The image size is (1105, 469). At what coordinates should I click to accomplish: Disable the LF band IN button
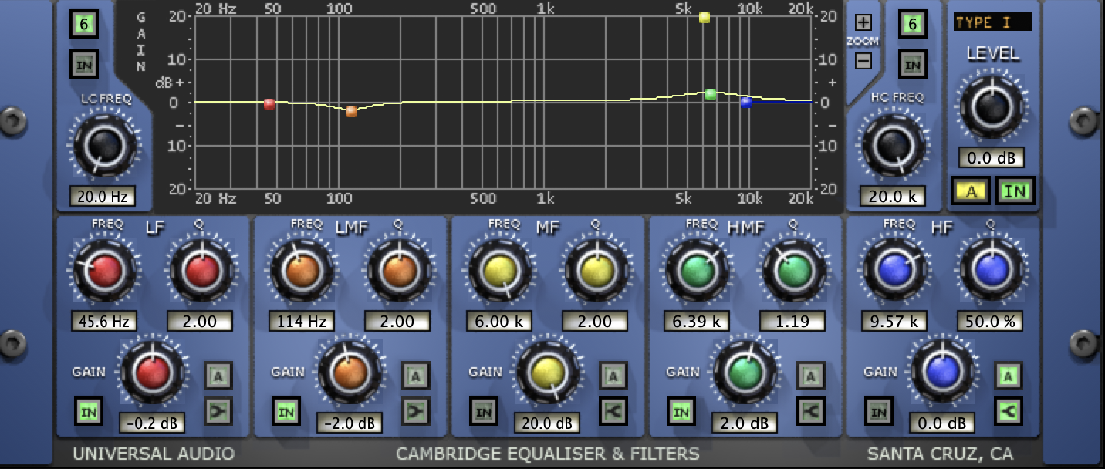point(89,412)
